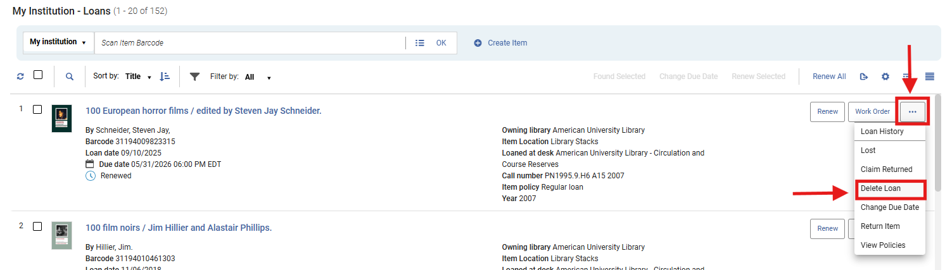The height and width of the screenshot is (270, 945).
Task: Open row actions ellipsis for first loan
Action: tap(912, 111)
